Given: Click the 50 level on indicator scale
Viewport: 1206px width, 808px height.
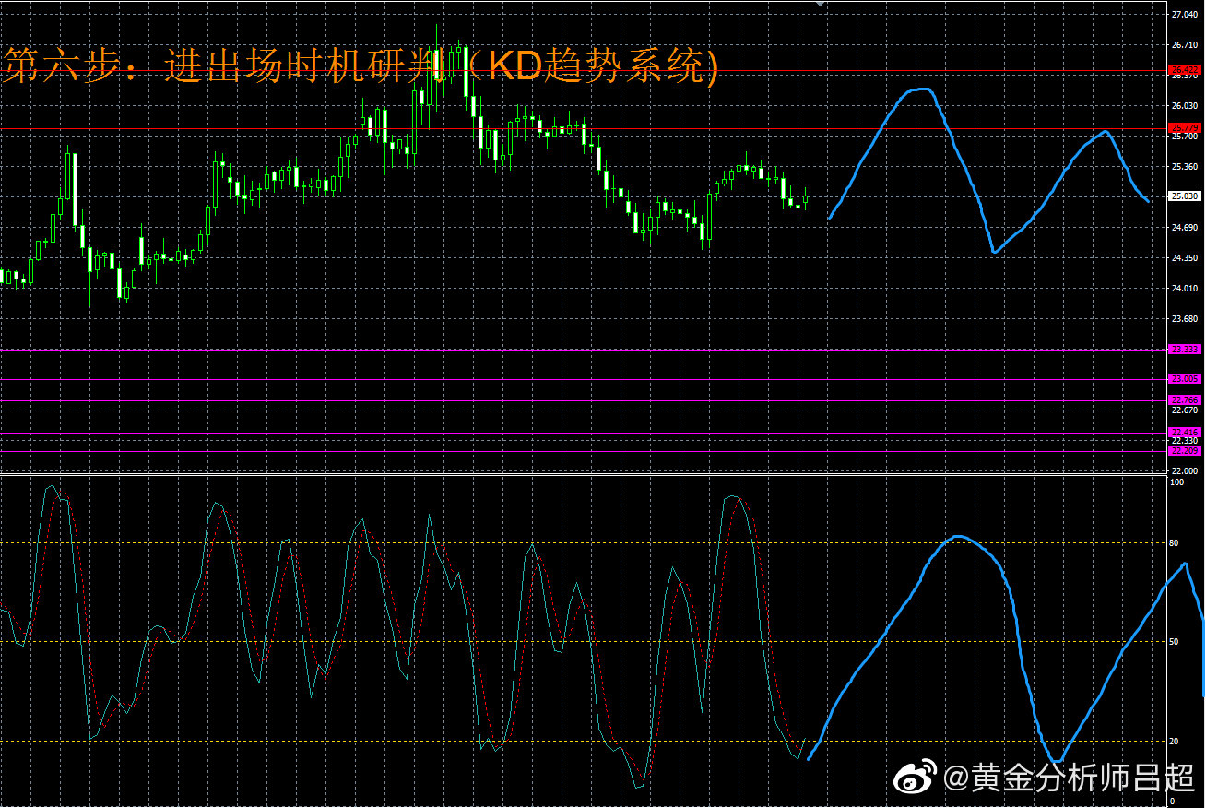Looking at the screenshot, I should point(1173,641).
